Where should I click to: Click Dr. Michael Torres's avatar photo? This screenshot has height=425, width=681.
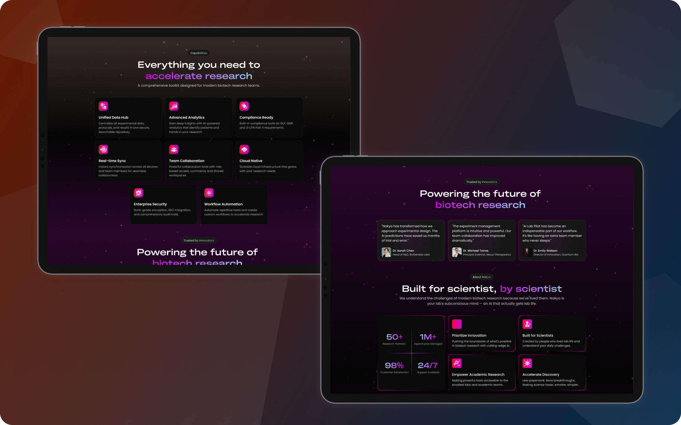coord(457,252)
